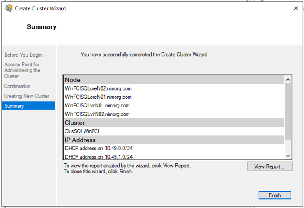Click the Node section header
The height and width of the screenshot is (208, 304).
pos(174,80)
